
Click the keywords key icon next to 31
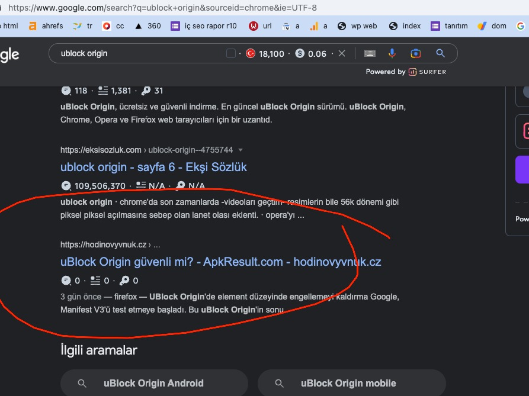click(x=146, y=91)
